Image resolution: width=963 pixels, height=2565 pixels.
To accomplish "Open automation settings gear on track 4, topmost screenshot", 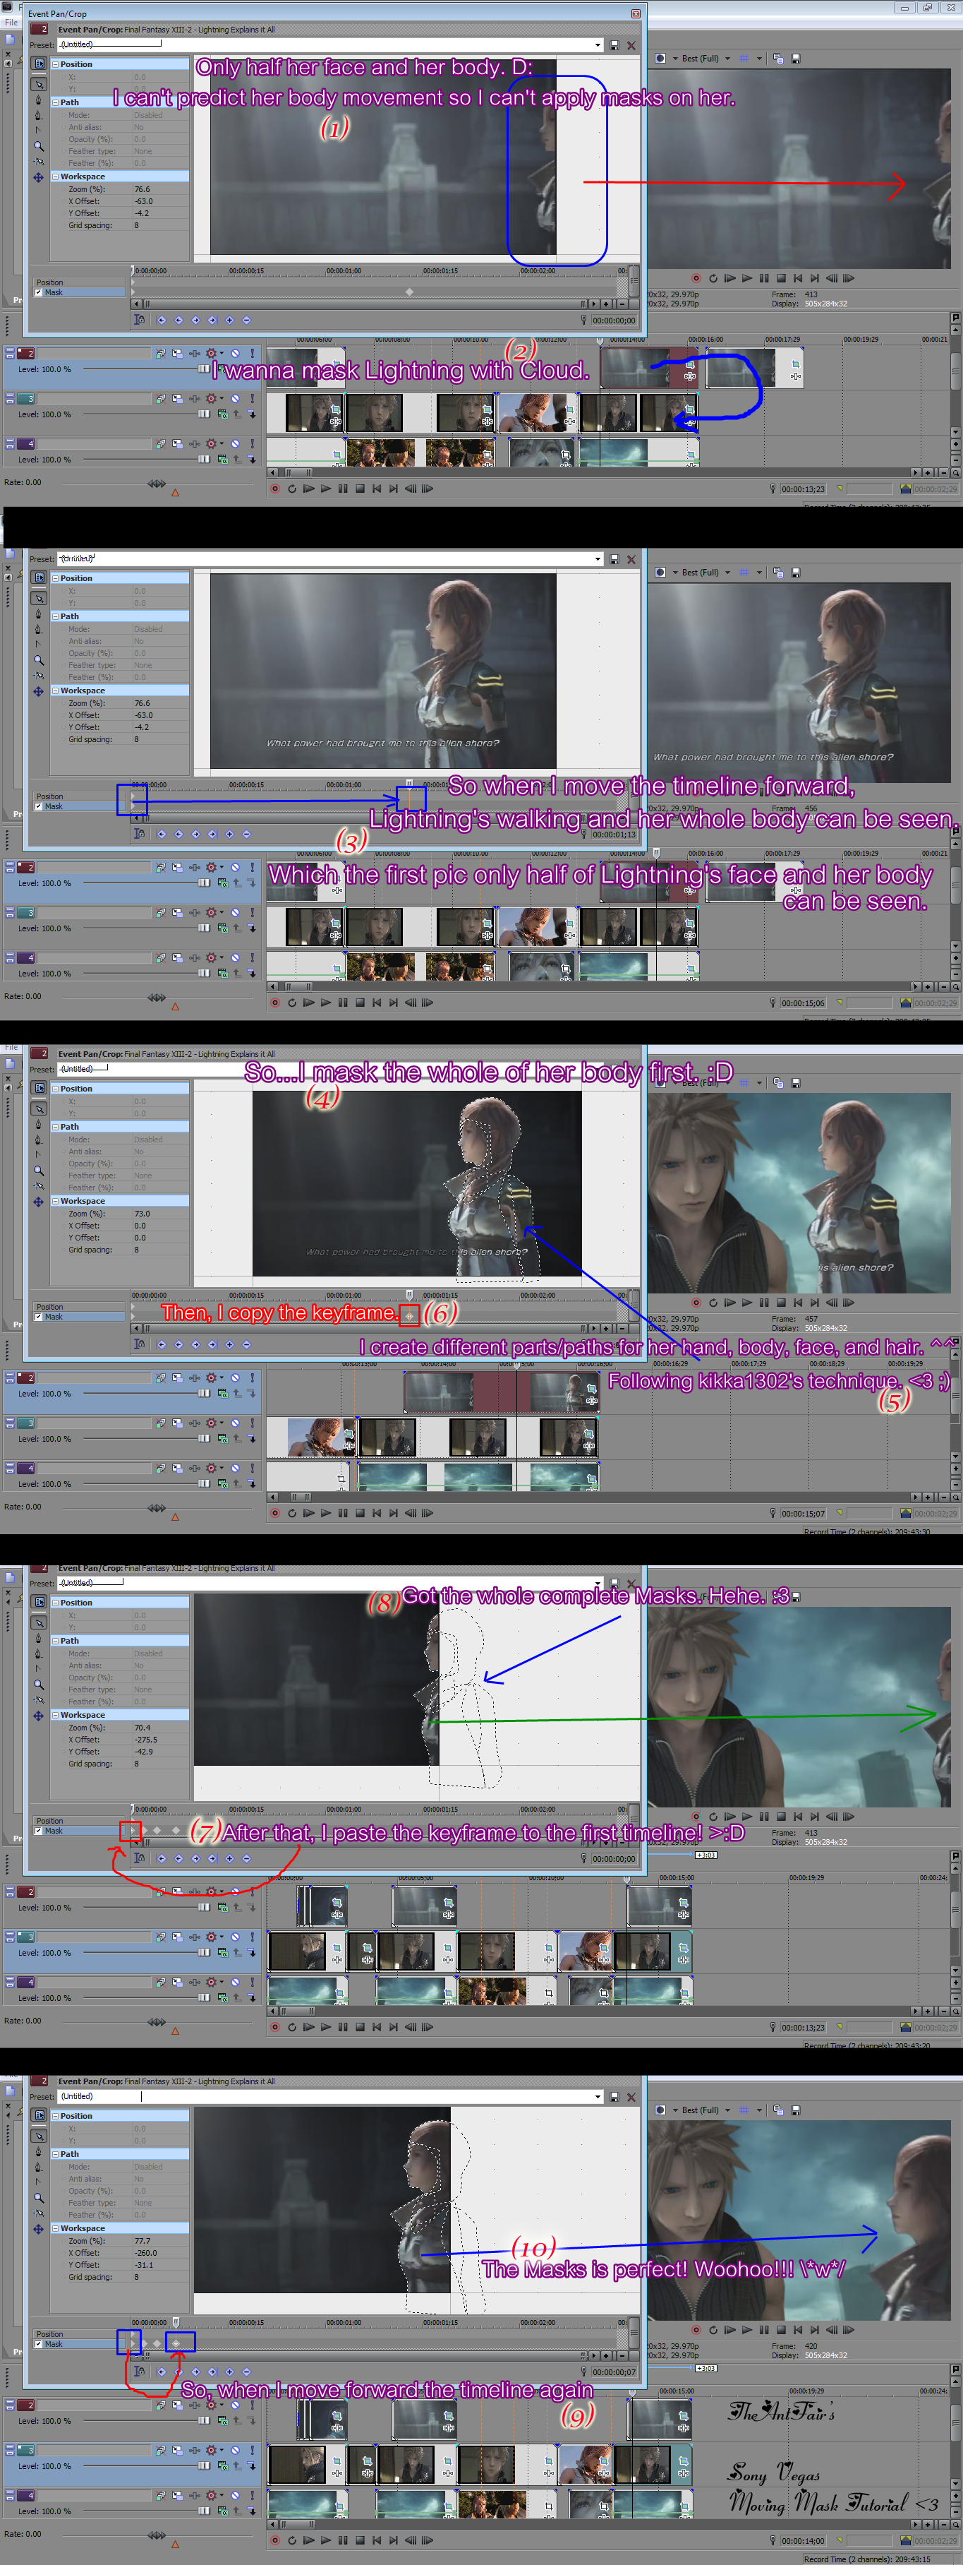I will [212, 444].
